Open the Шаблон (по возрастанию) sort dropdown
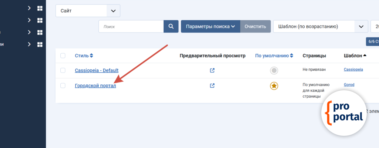This screenshot has height=148, width=379. 320,27
